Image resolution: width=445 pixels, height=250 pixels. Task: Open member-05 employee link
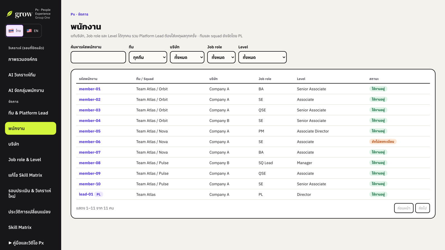point(90,131)
